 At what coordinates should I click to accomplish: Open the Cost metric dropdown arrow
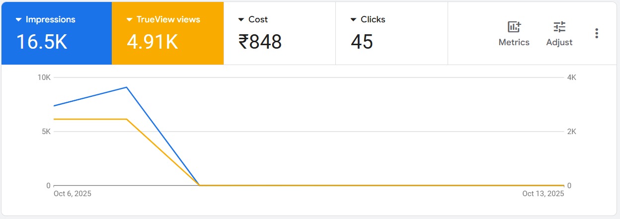(x=241, y=20)
